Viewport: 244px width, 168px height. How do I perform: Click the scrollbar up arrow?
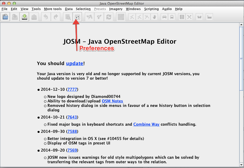coord(241,25)
